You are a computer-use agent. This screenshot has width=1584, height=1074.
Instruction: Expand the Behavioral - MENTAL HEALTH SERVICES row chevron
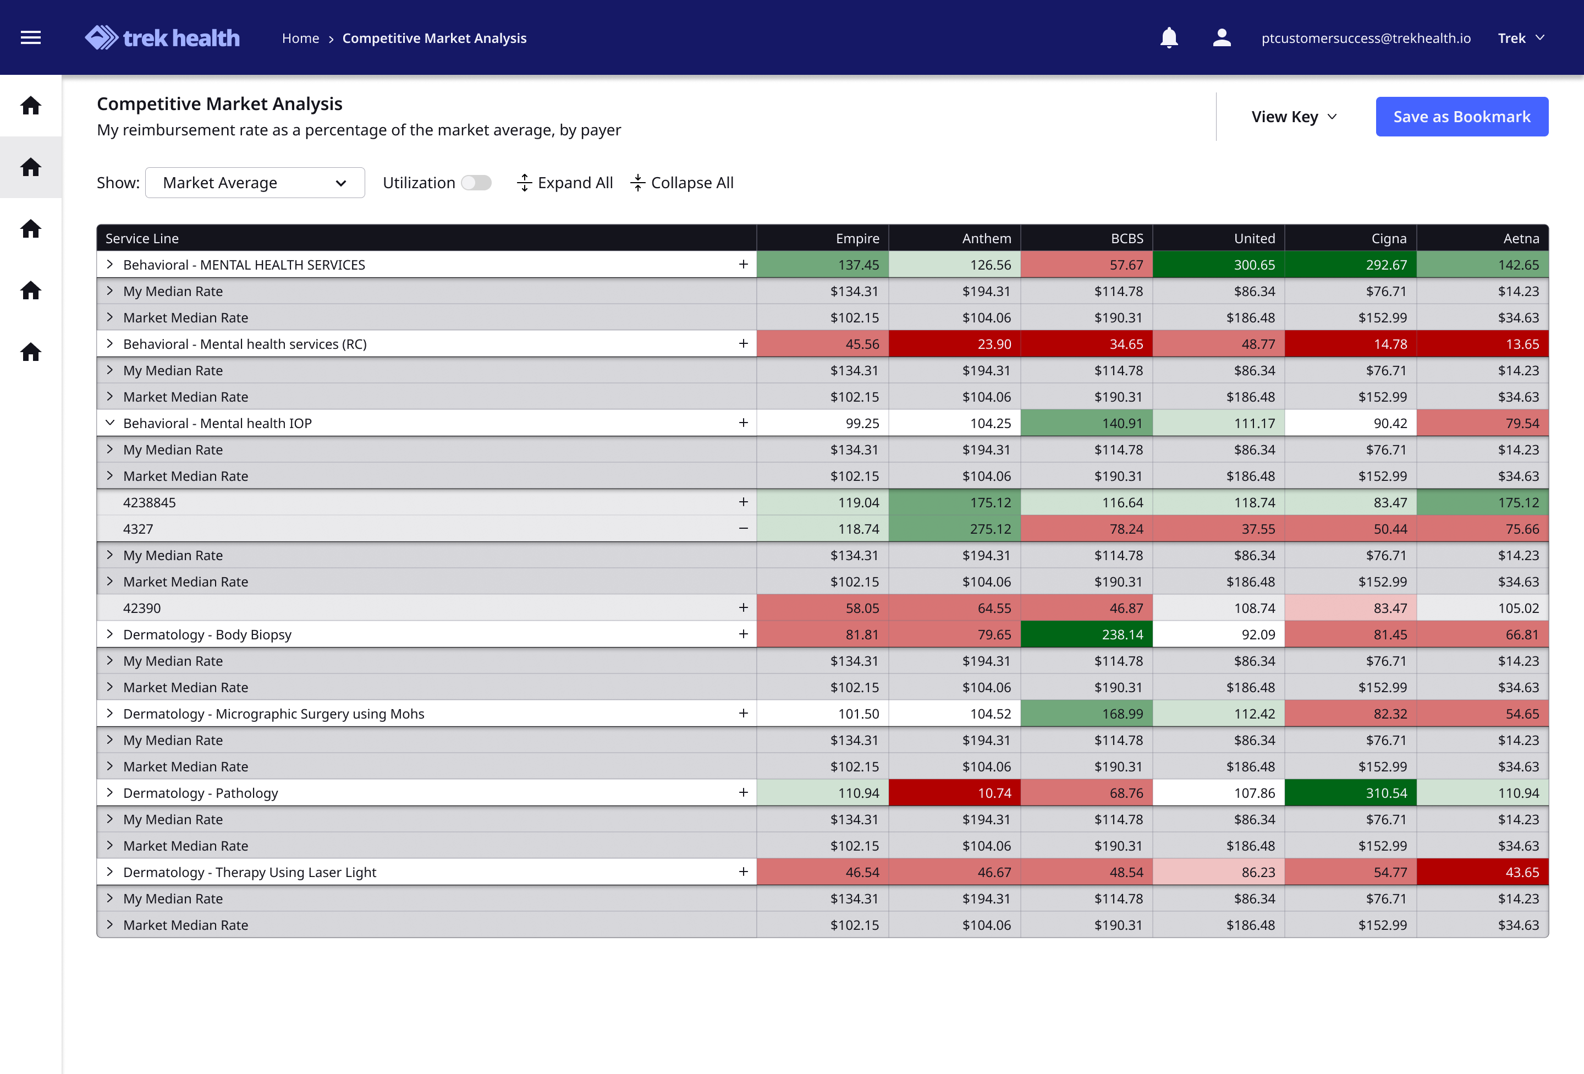click(110, 265)
